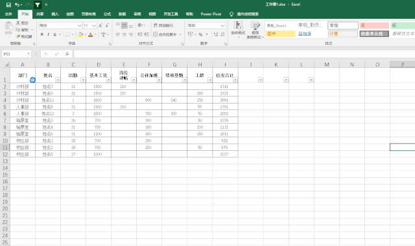Image resolution: width=415 pixels, height=246 pixels.
Task: Click the Insert Function fx button
Action: click(67, 54)
